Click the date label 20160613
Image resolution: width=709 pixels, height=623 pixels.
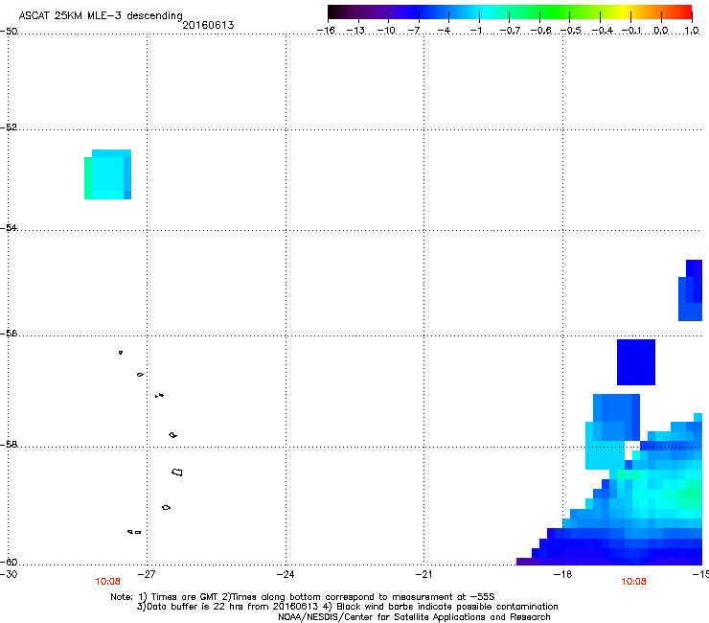(208, 25)
